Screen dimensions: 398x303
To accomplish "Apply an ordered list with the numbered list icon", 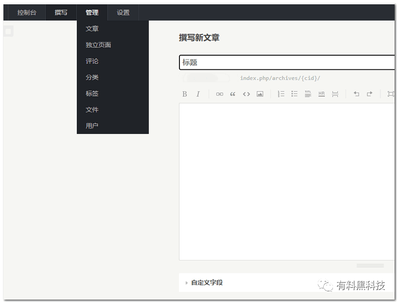I will click(x=281, y=94).
